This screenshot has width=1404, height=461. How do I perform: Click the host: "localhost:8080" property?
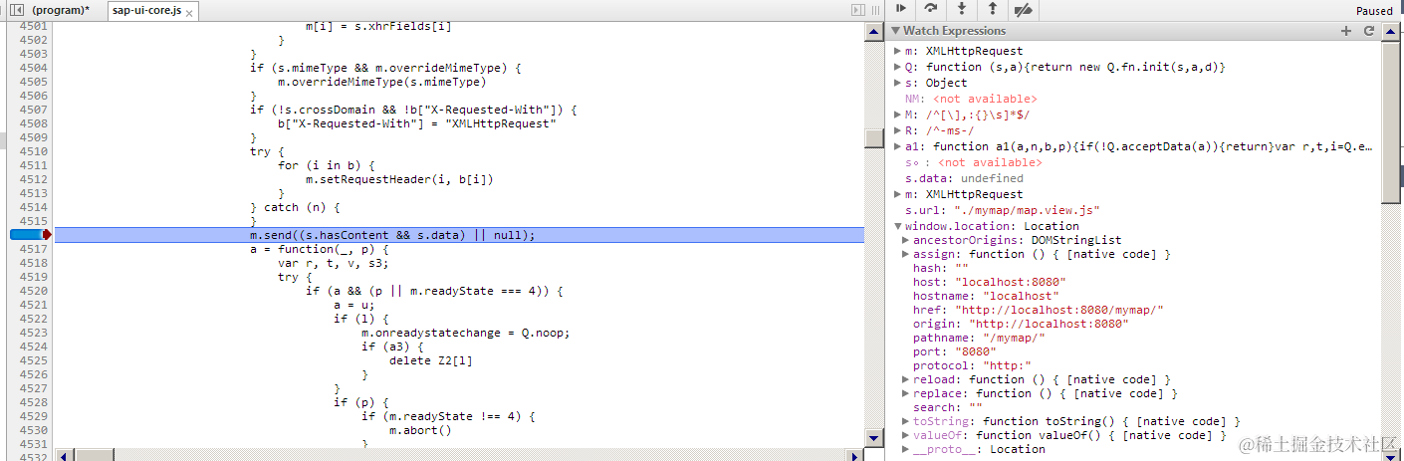click(x=989, y=282)
